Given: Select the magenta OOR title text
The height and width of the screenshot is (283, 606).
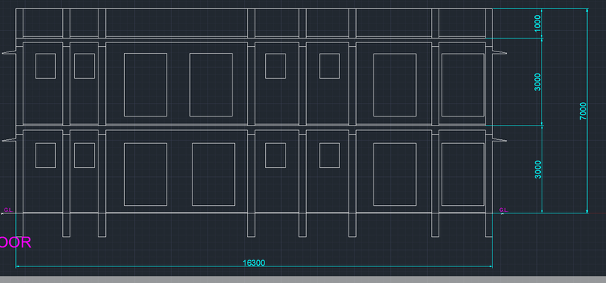Looking at the screenshot, I should click(x=15, y=242).
